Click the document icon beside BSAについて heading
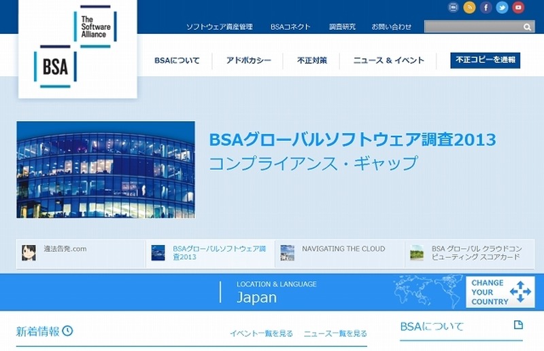Image resolution: width=544 pixels, height=351 pixels. 518,325
